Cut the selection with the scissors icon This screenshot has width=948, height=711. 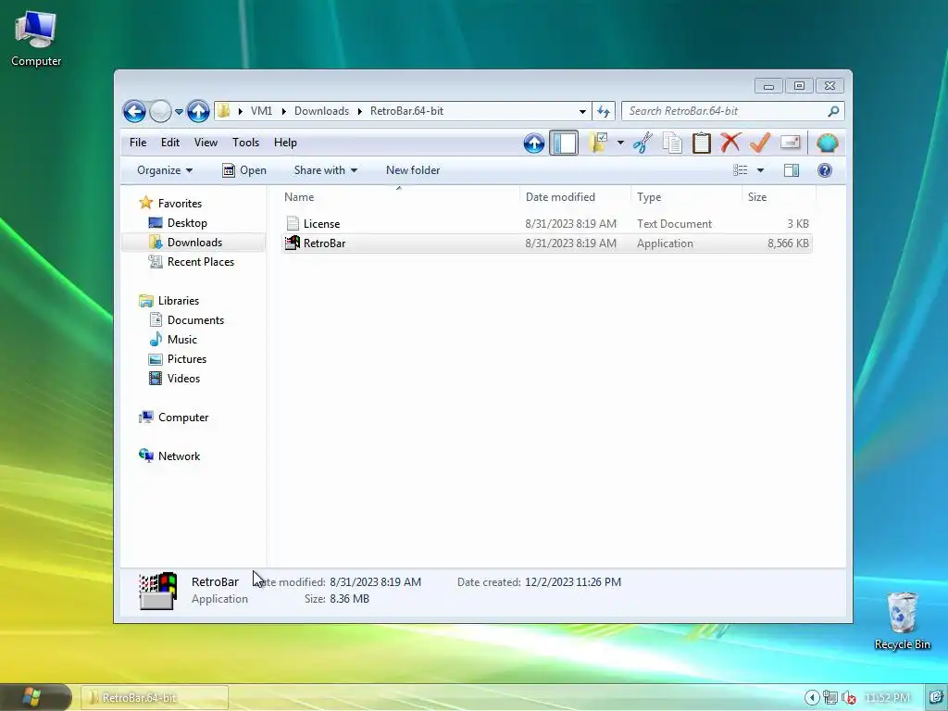643,143
